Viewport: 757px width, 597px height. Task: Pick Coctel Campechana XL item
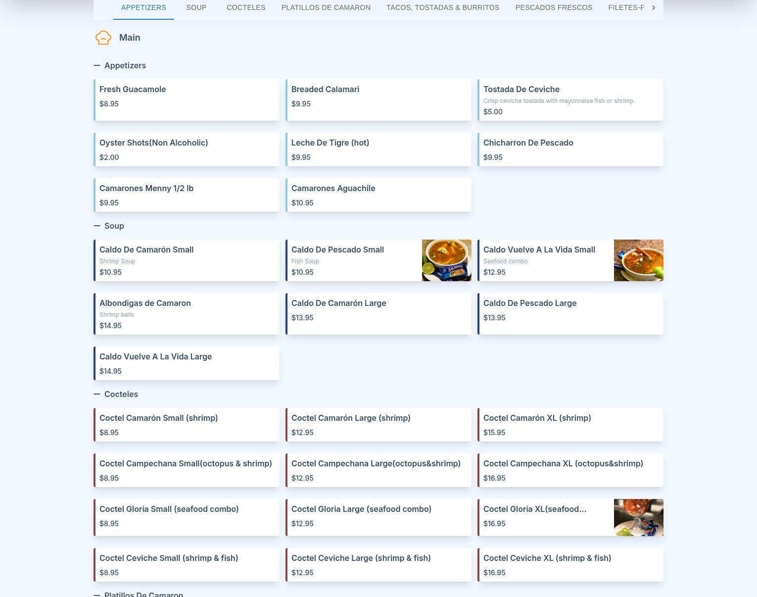(570, 470)
